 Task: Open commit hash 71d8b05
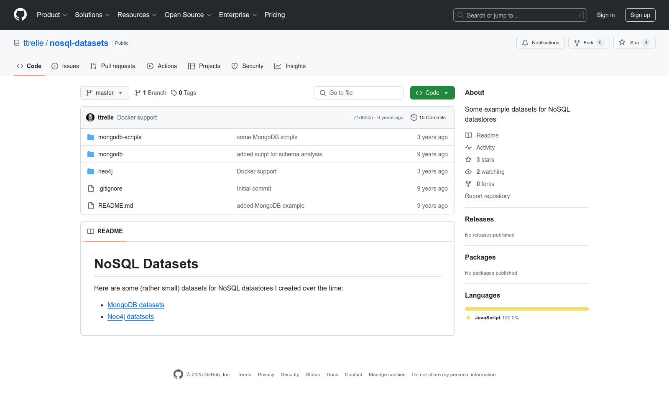point(363,117)
